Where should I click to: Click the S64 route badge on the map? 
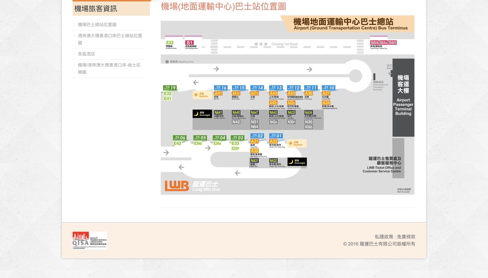[375, 42]
